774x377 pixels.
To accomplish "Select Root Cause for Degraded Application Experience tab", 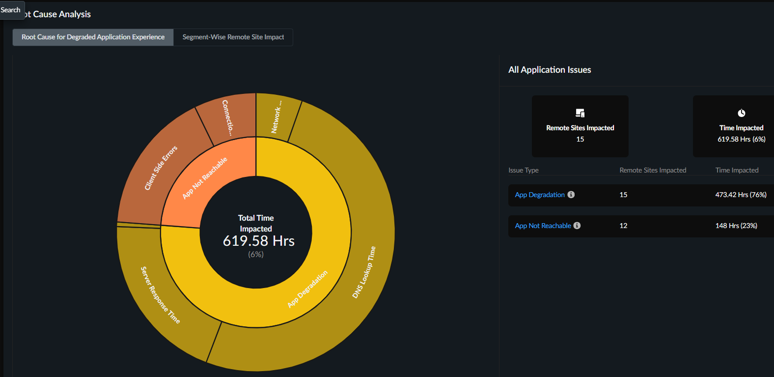I will click(93, 37).
